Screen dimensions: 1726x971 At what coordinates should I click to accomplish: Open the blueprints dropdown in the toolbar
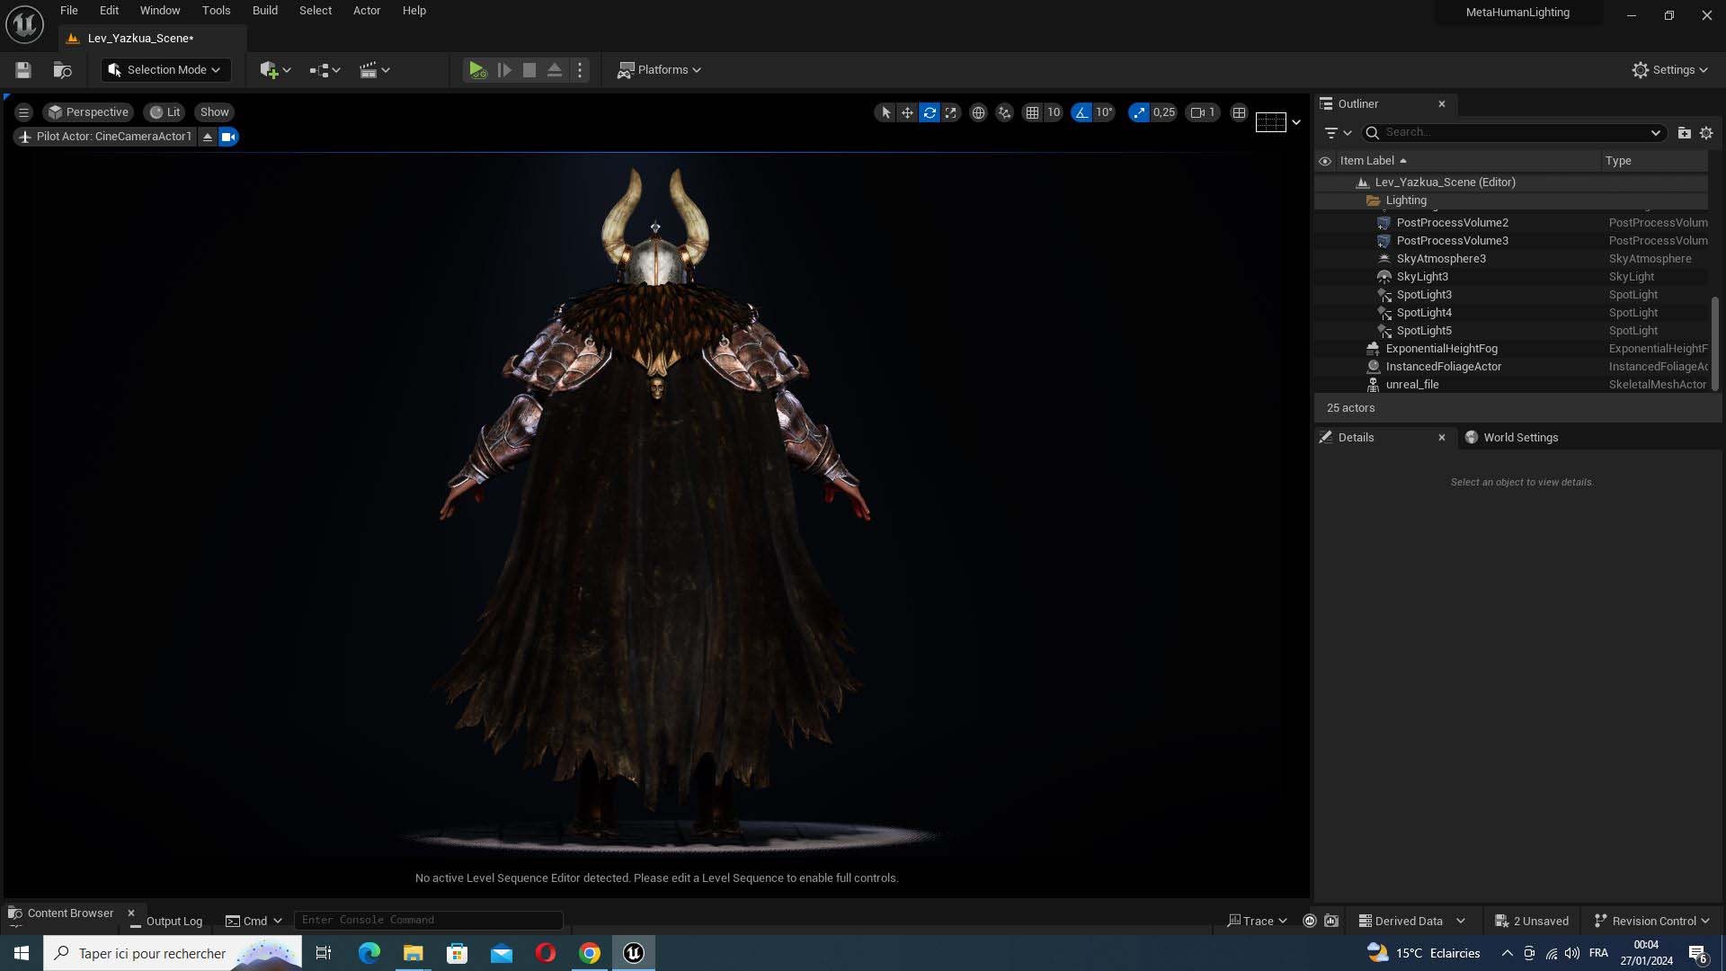click(x=325, y=70)
